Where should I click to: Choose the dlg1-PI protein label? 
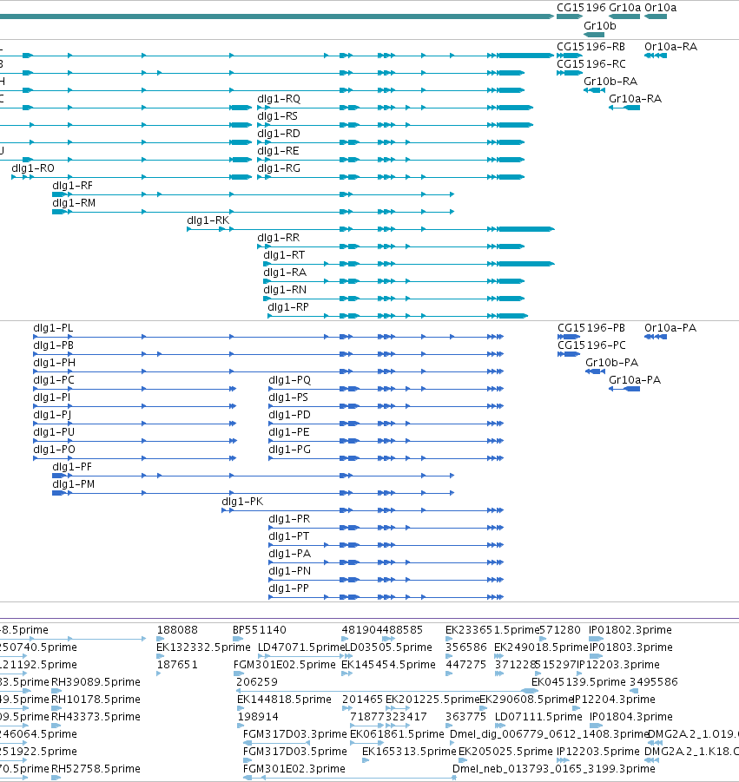click(x=52, y=398)
